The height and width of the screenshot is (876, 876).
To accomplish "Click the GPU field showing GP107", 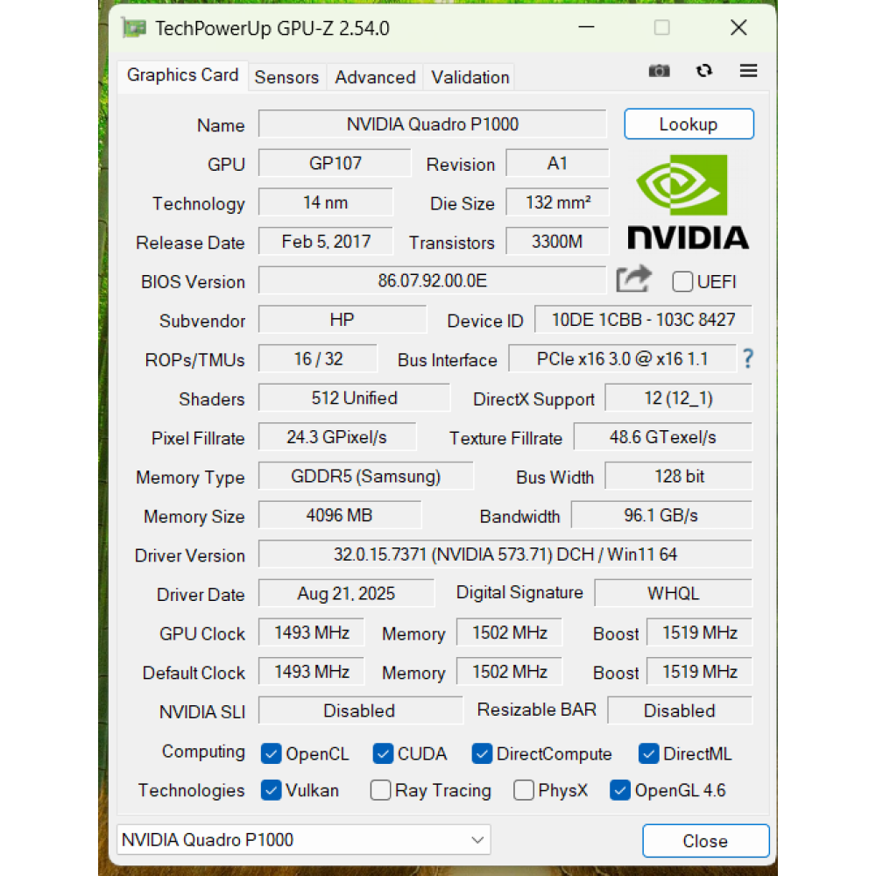I will (335, 163).
